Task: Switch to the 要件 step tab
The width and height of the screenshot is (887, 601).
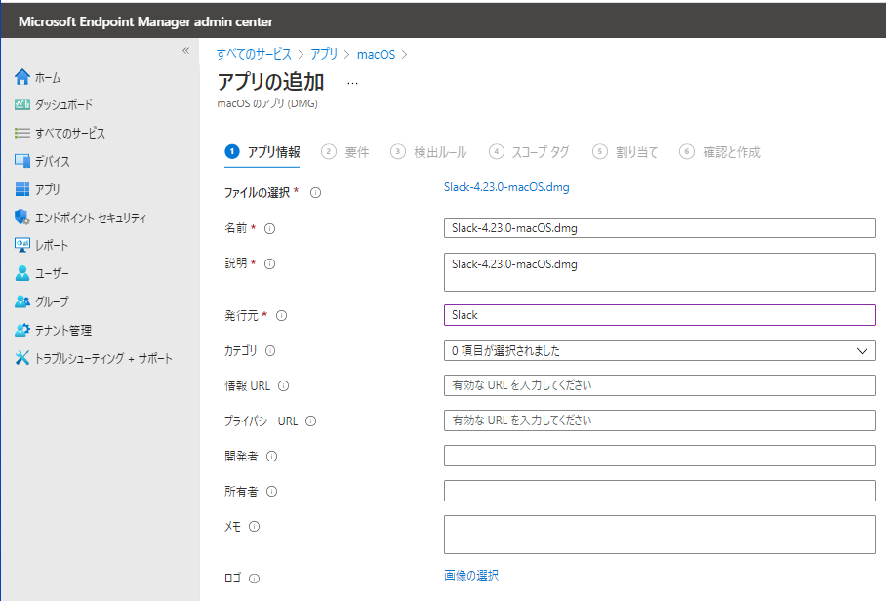Action: (x=345, y=152)
